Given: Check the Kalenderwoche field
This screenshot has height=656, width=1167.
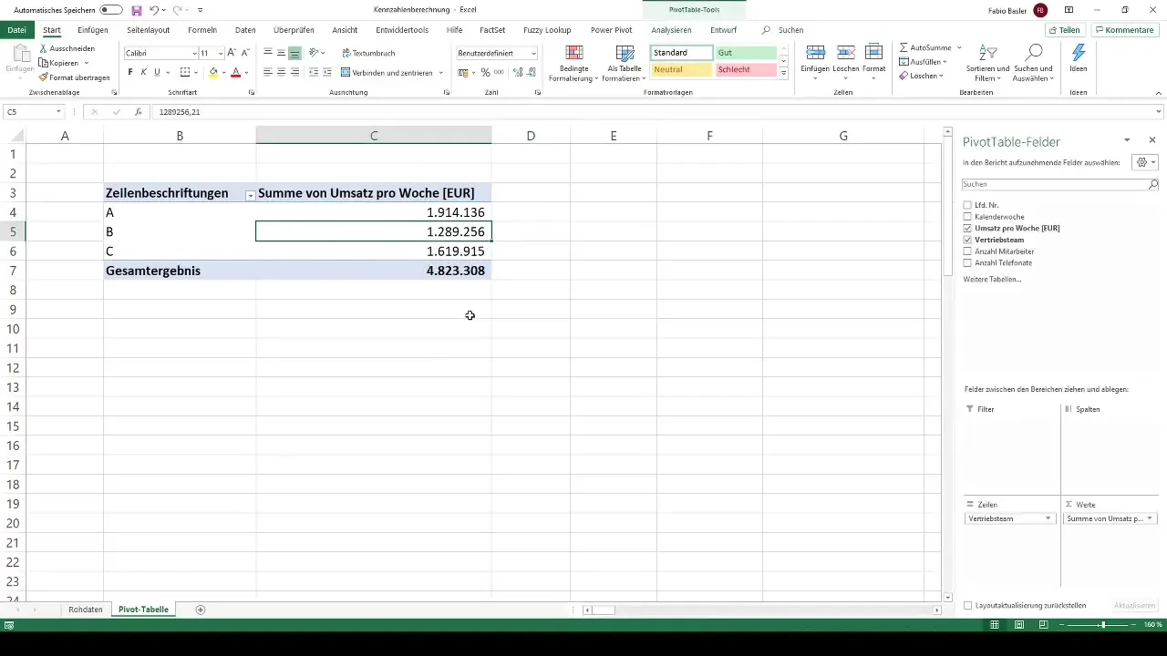Looking at the screenshot, I should point(967,217).
